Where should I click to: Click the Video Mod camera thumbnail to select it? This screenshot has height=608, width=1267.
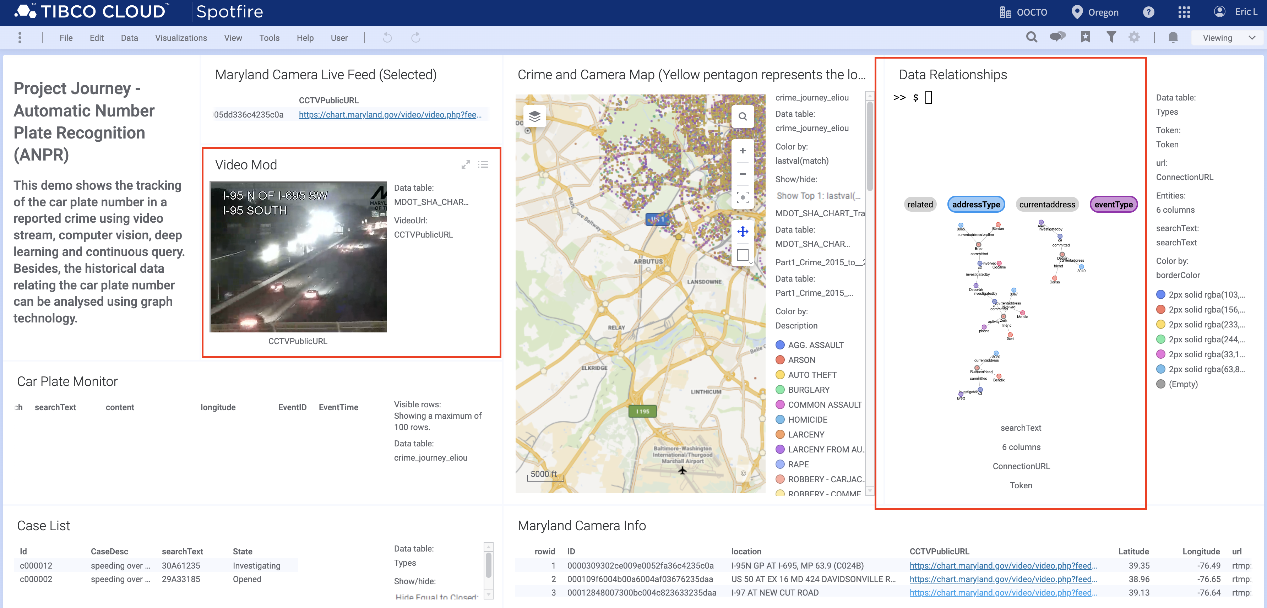(299, 257)
